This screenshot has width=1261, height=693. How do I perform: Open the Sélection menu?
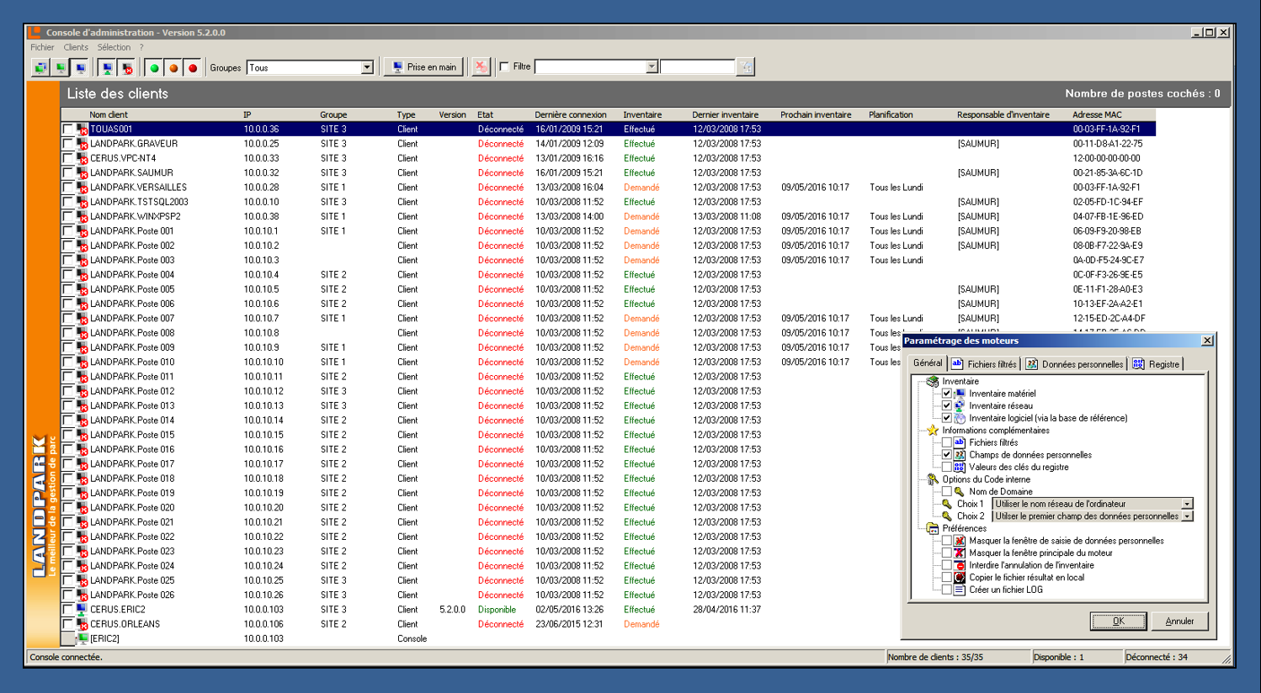point(114,48)
